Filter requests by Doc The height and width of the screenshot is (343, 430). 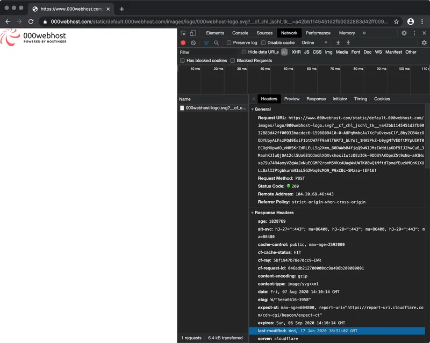click(368, 52)
